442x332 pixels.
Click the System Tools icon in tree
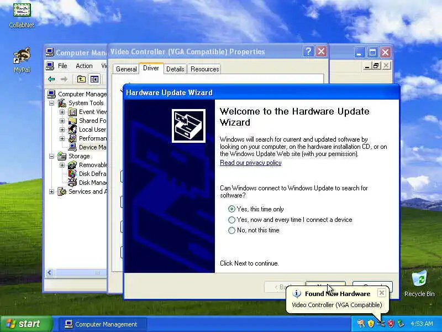tap(62, 103)
